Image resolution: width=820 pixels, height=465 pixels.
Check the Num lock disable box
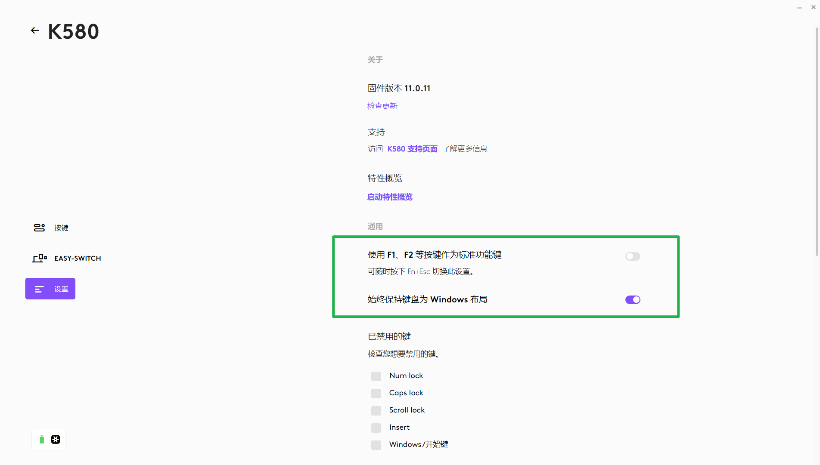pos(376,376)
